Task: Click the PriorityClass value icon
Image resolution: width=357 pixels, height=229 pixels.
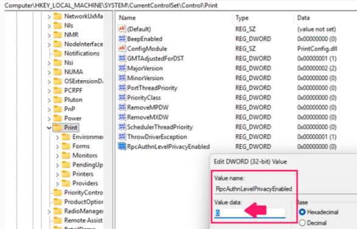Action: coord(122,97)
